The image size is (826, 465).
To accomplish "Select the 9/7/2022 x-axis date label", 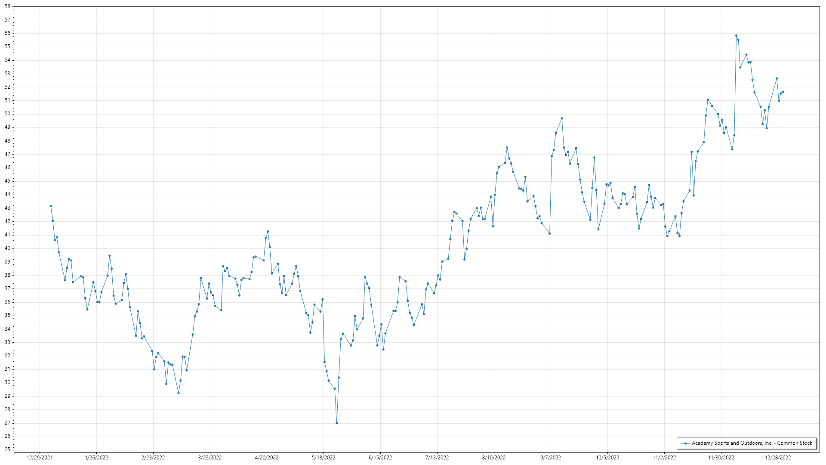I will coord(551,458).
